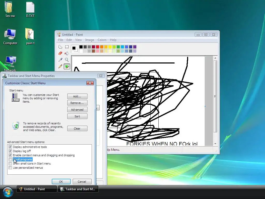Uncheck Display log off option
Screen dimensions: 265x199
tap(10, 151)
